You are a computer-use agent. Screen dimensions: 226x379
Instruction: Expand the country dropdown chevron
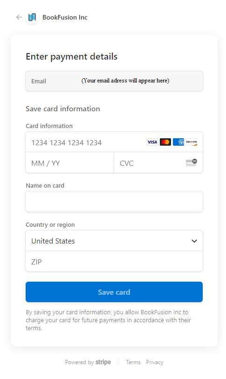pyautogui.click(x=194, y=241)
